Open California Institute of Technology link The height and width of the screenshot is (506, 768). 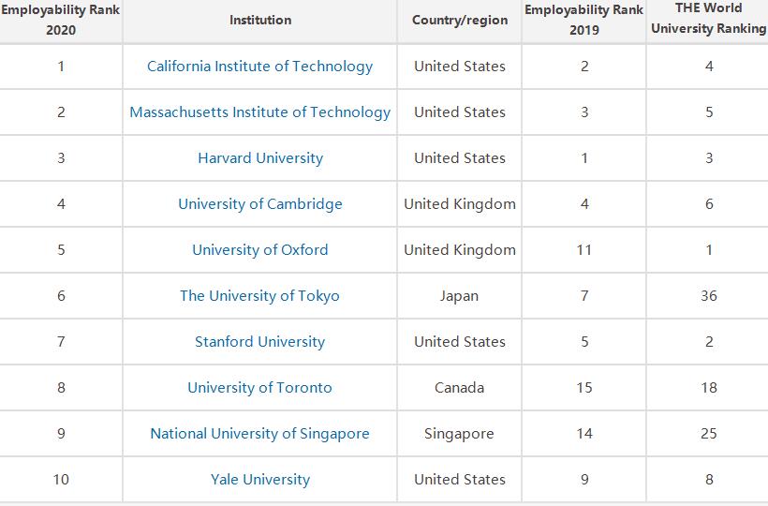[x=259, y=67]
